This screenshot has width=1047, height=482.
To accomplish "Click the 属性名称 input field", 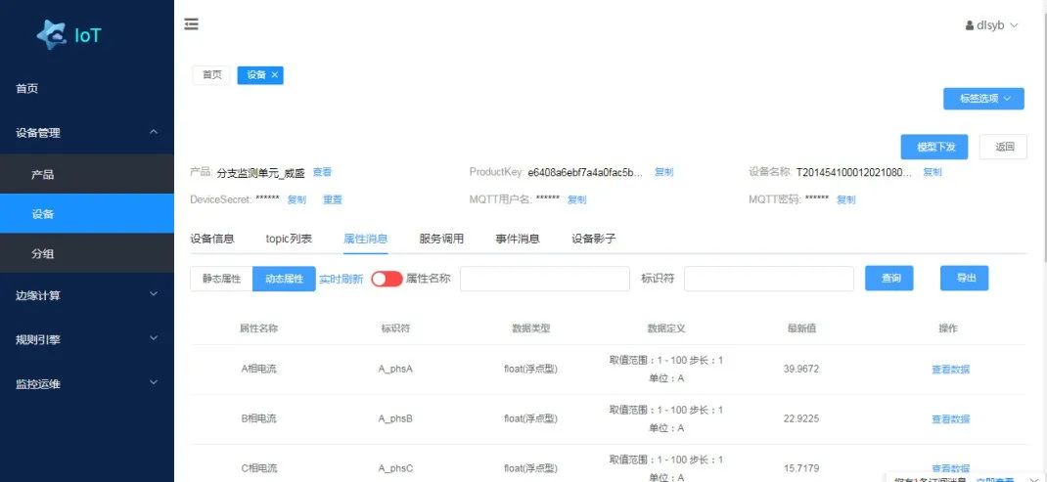I will 544,279.
